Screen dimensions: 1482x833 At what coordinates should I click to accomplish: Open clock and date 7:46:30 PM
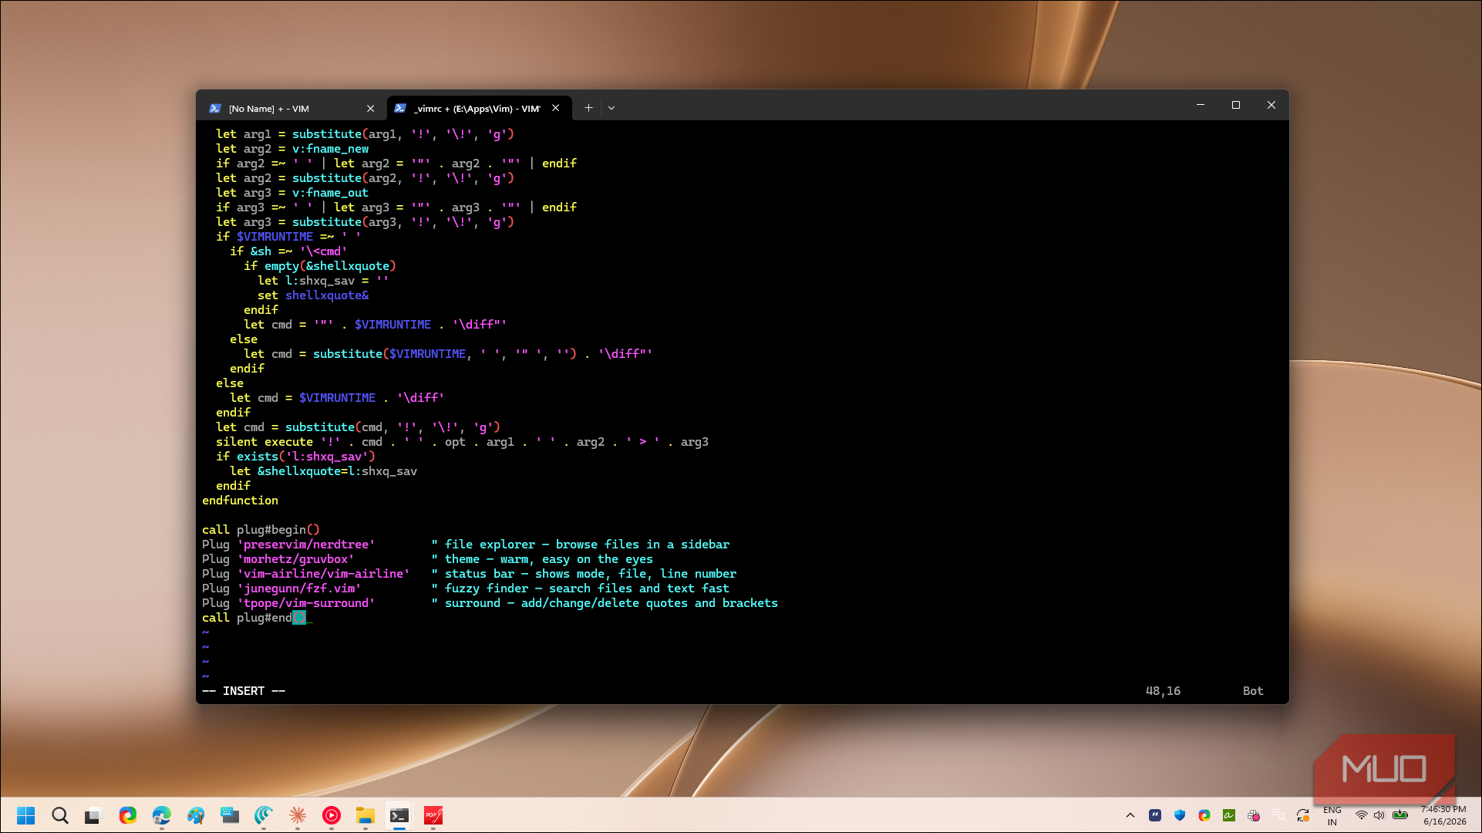(1444, 815)
